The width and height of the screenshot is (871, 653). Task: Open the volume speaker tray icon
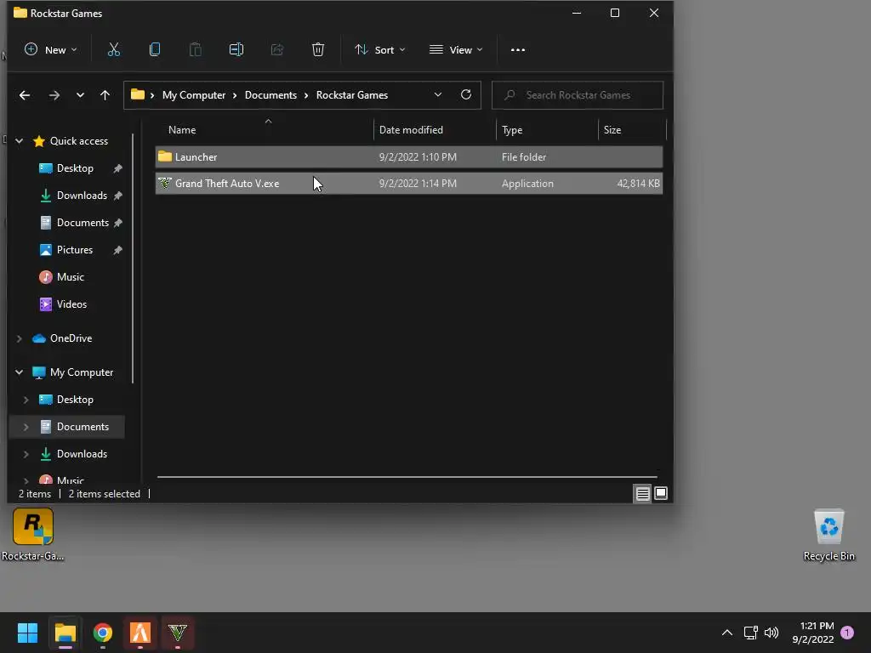(771, 633)
